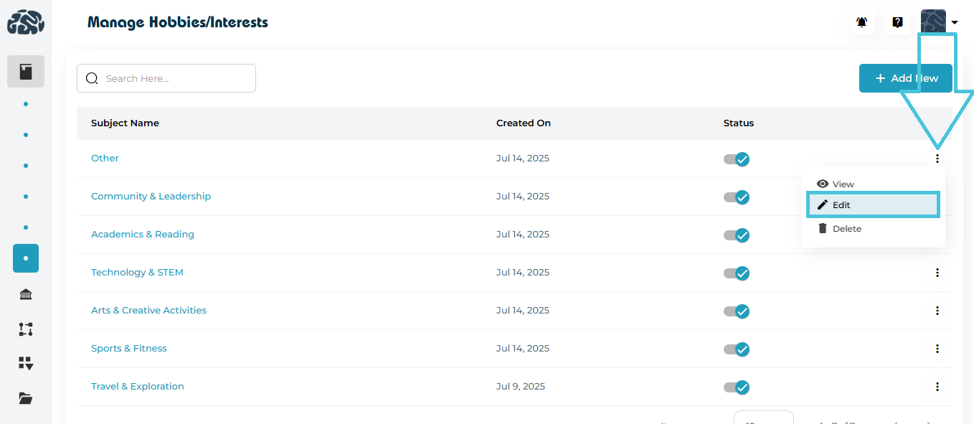Screen dimensions: 974x424
Task: Open three-dot menu for Technology & STEM
Action: tap(937, 273)
